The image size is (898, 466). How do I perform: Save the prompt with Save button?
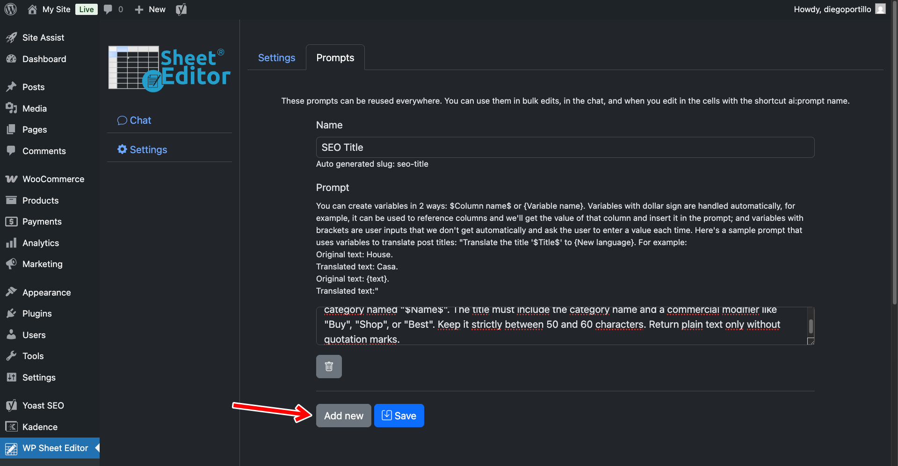tap(399, 416)
